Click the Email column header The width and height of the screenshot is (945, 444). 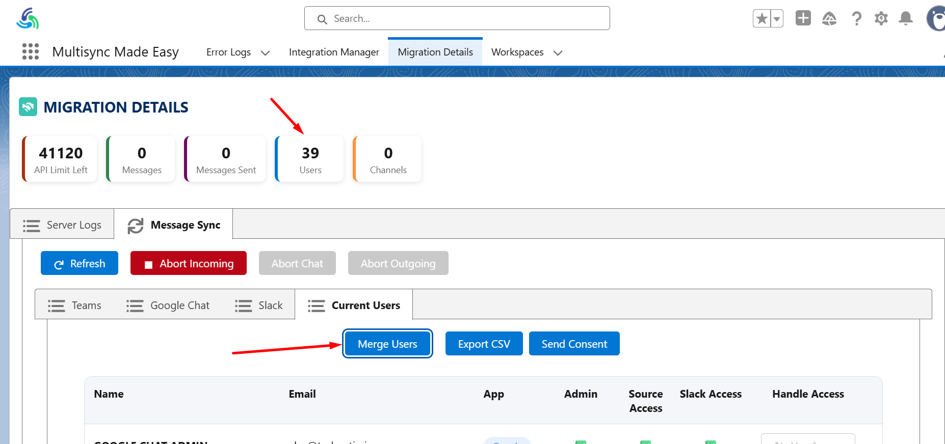[302, 394]
